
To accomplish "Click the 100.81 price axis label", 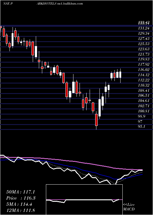I will tap(144, 111).
